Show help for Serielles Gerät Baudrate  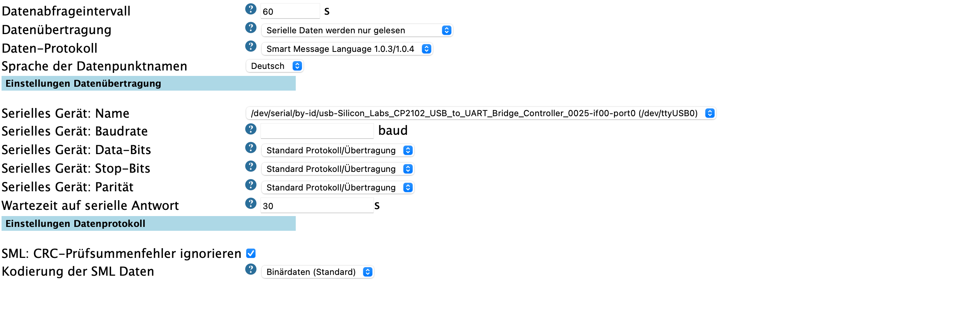point(251,129)
